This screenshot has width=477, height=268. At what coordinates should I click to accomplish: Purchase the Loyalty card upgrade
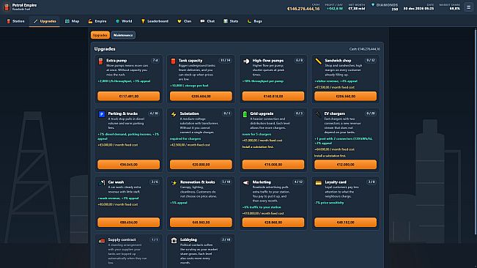(345, 222)
